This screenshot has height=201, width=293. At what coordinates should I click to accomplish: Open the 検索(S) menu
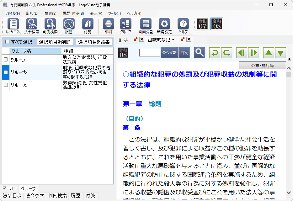pyautogui.click(x=50, y=13)
